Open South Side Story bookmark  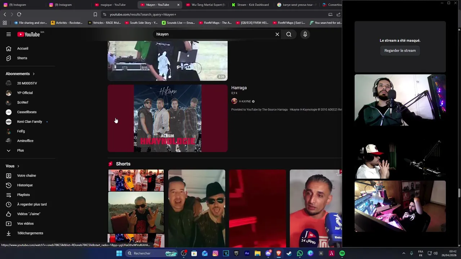coord(141,23)
